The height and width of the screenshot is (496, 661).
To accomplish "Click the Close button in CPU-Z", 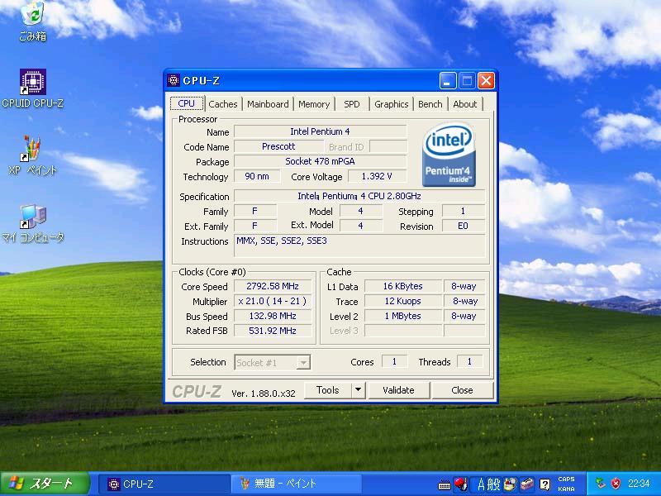I will tap(462, 390).
